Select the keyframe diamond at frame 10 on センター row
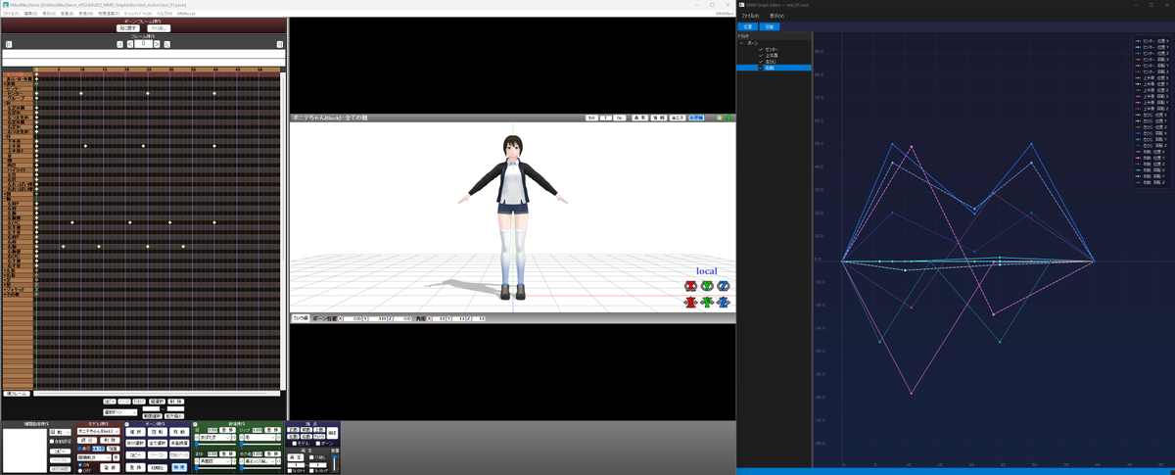 [x=81, y=93]
